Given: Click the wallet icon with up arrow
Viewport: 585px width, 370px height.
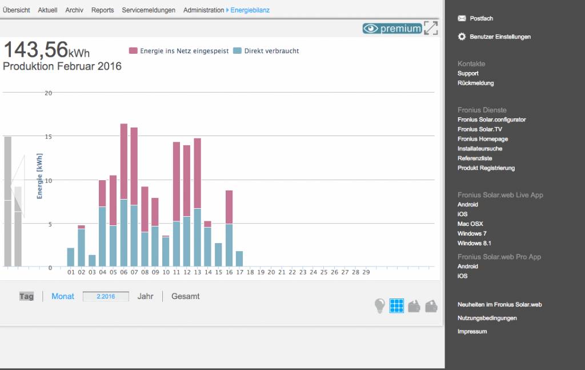Looking at the screenshot, I should point(431,307).
